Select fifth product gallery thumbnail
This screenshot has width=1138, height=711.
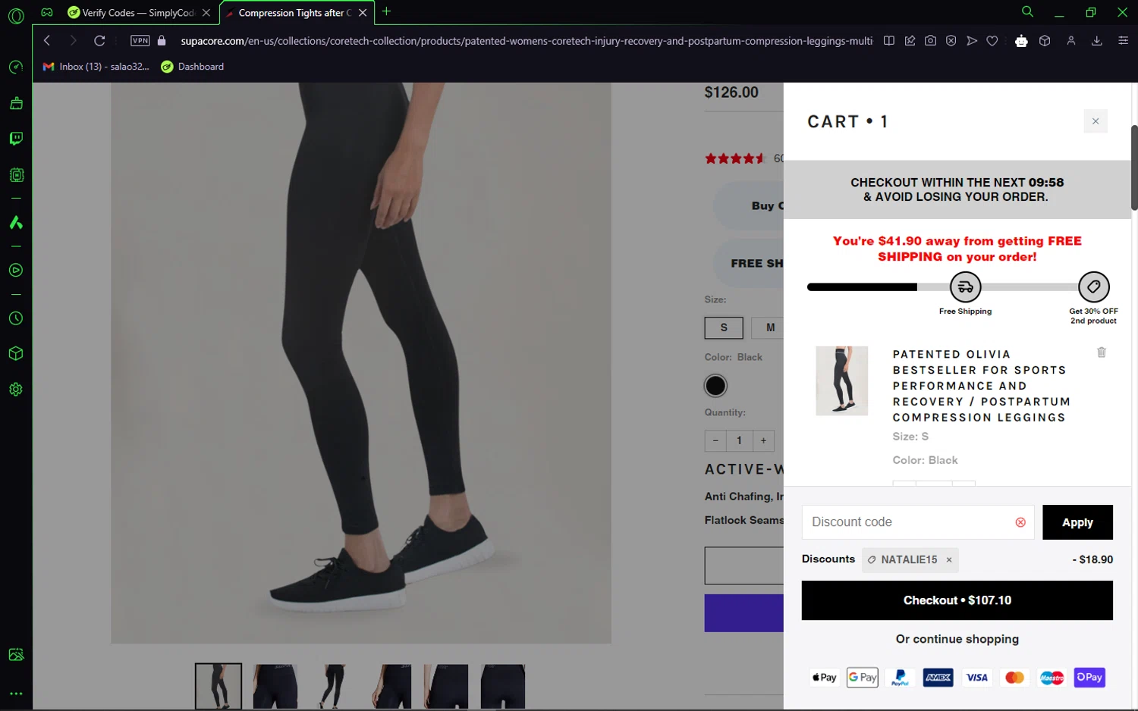click(x=446, y=686)
